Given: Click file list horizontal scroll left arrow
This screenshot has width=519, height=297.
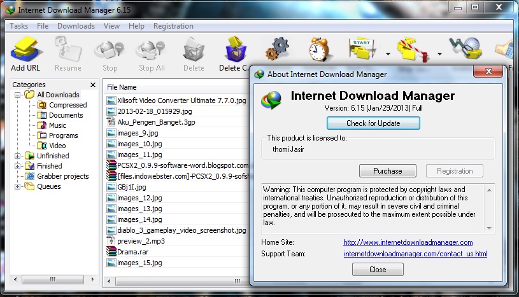Looking at the screenshot, I should click(109, 281).
